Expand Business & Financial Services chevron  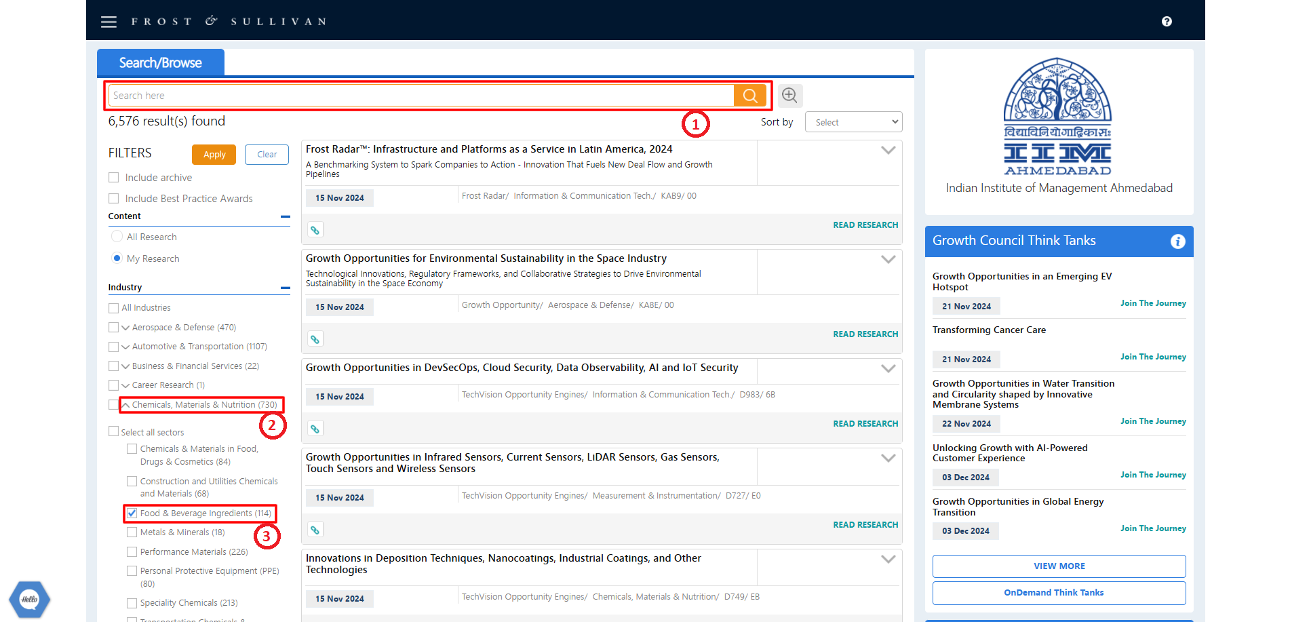[x=125, y=366]
